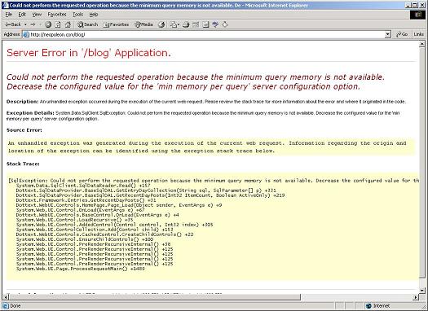
Task: Click the last toolbar icon after Messenger
Action: coord(225,24)
